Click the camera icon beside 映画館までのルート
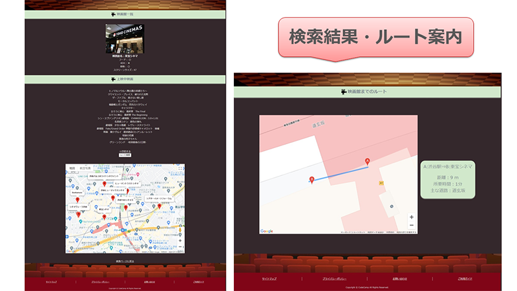 click(343, 92)
